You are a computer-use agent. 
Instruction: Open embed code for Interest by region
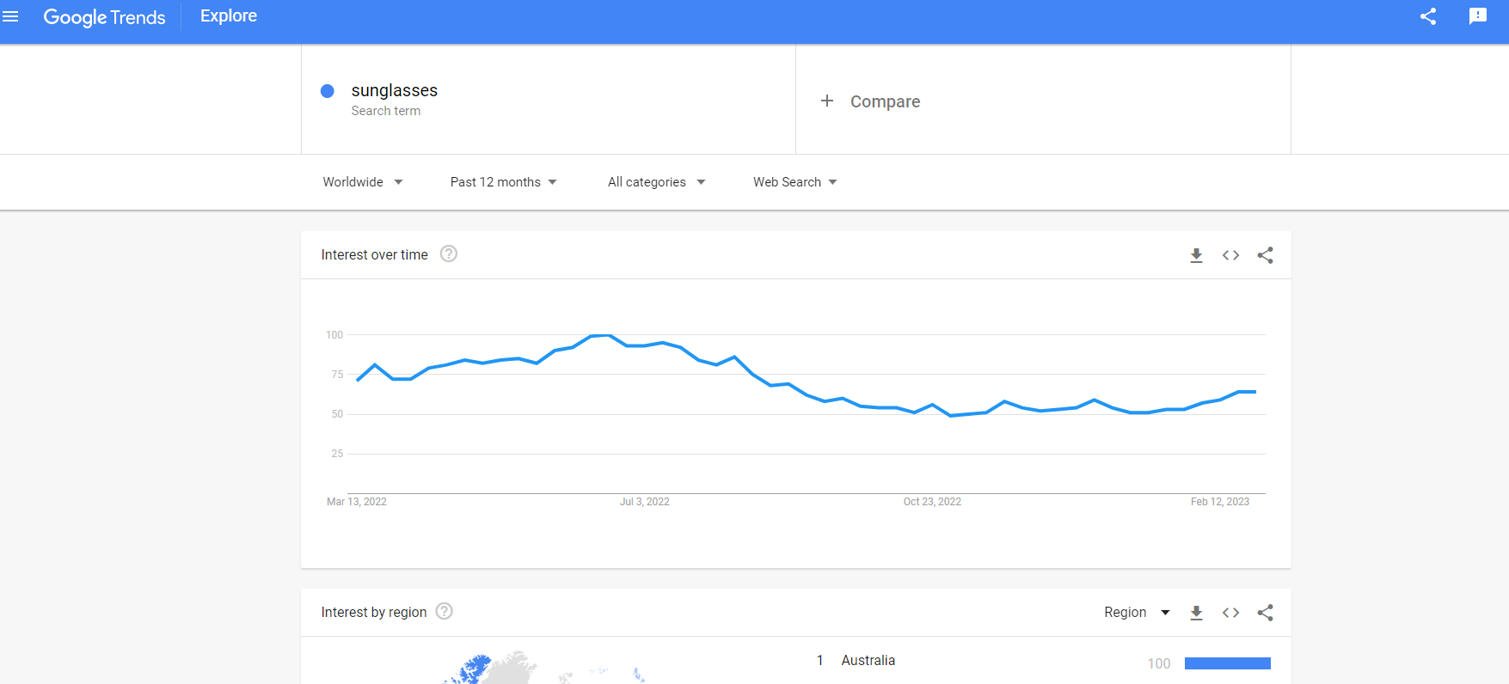coord(1230,613)
